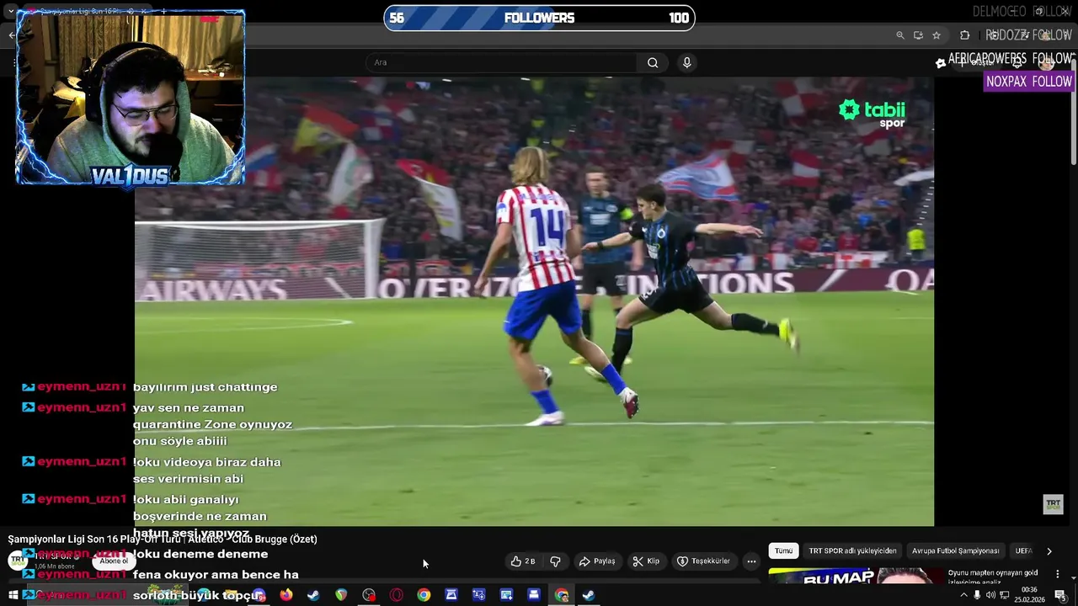Open the Teşekkürler thanks button

coord(703,561)
